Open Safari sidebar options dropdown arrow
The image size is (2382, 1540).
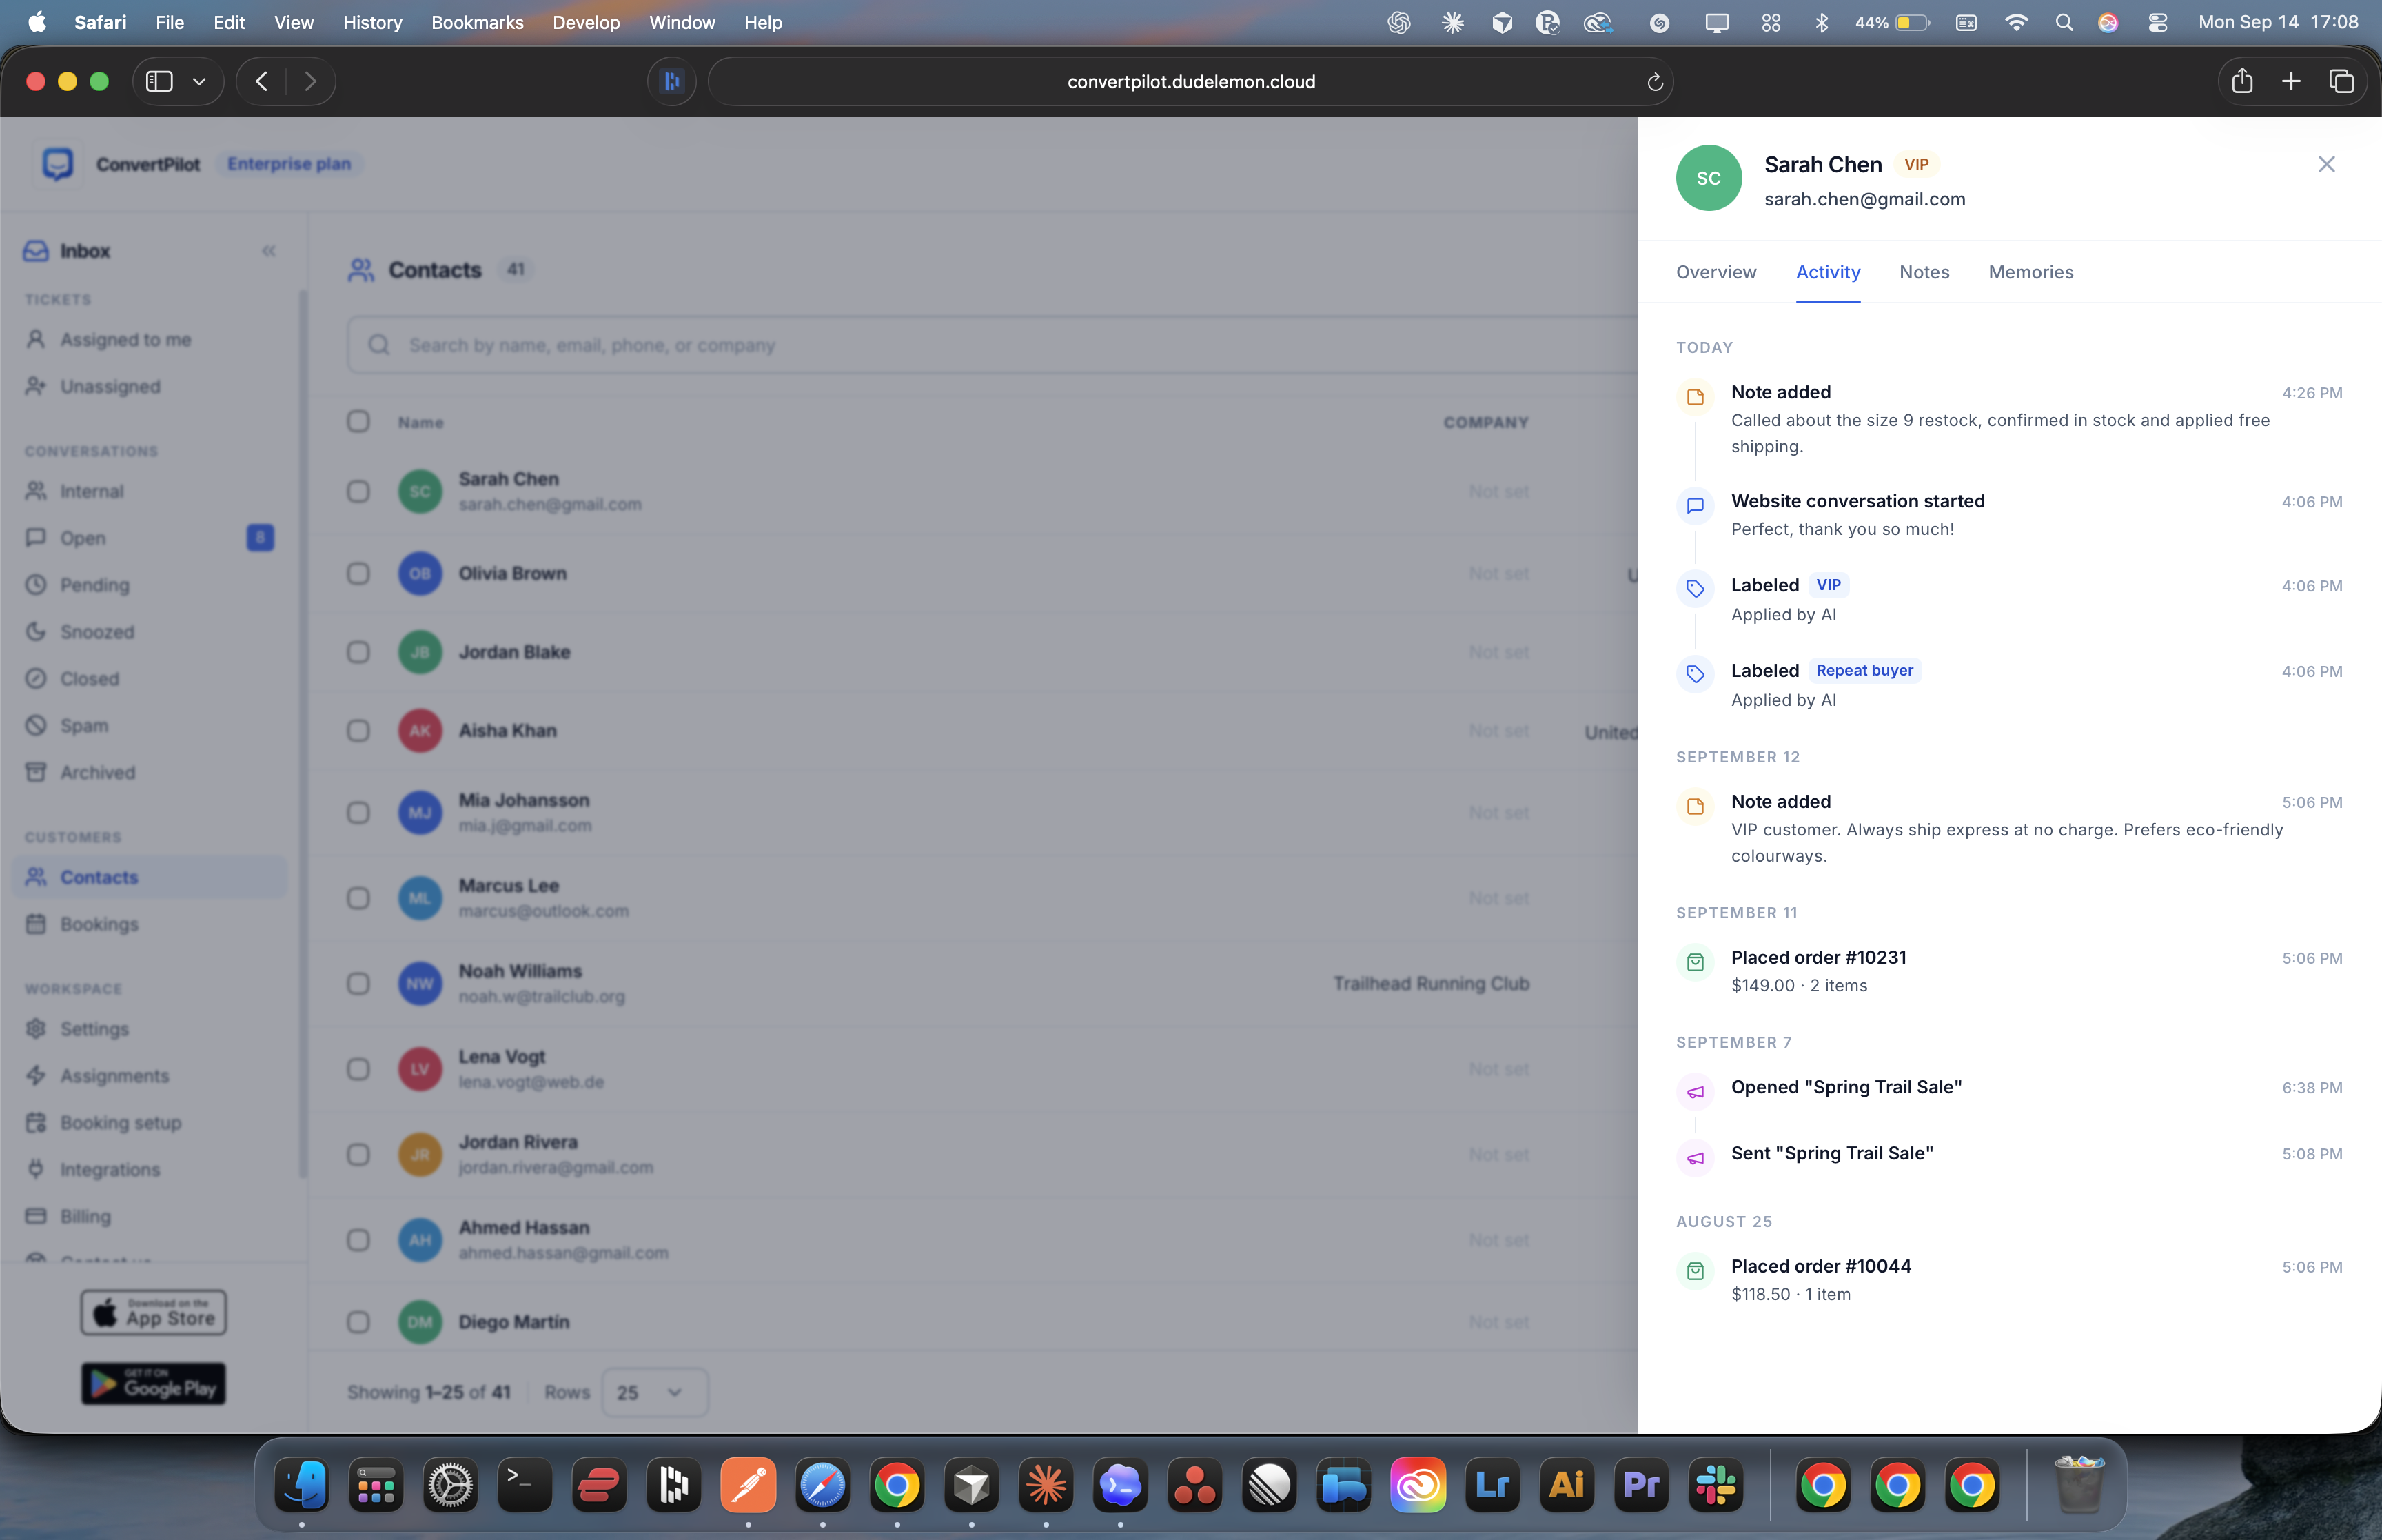tap(199, 82)
